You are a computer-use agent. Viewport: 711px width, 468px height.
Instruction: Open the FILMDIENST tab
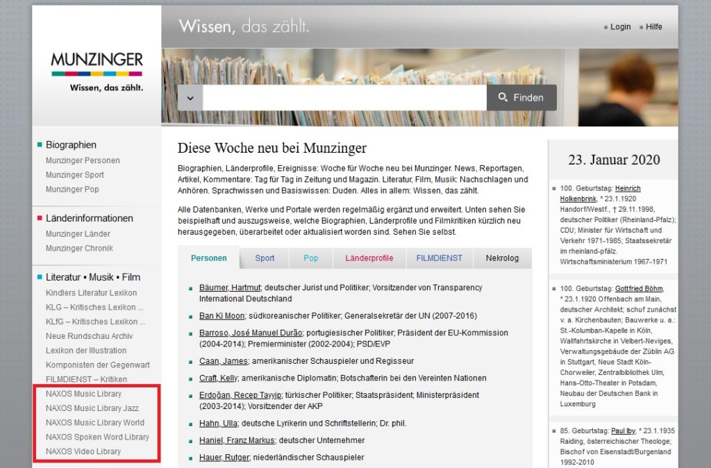click(439, 258)
